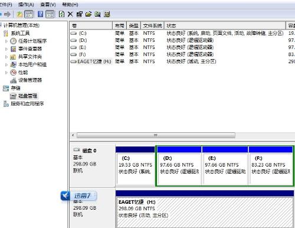
Task: Click the tools icon beside 系统工具
Action: 6,33
